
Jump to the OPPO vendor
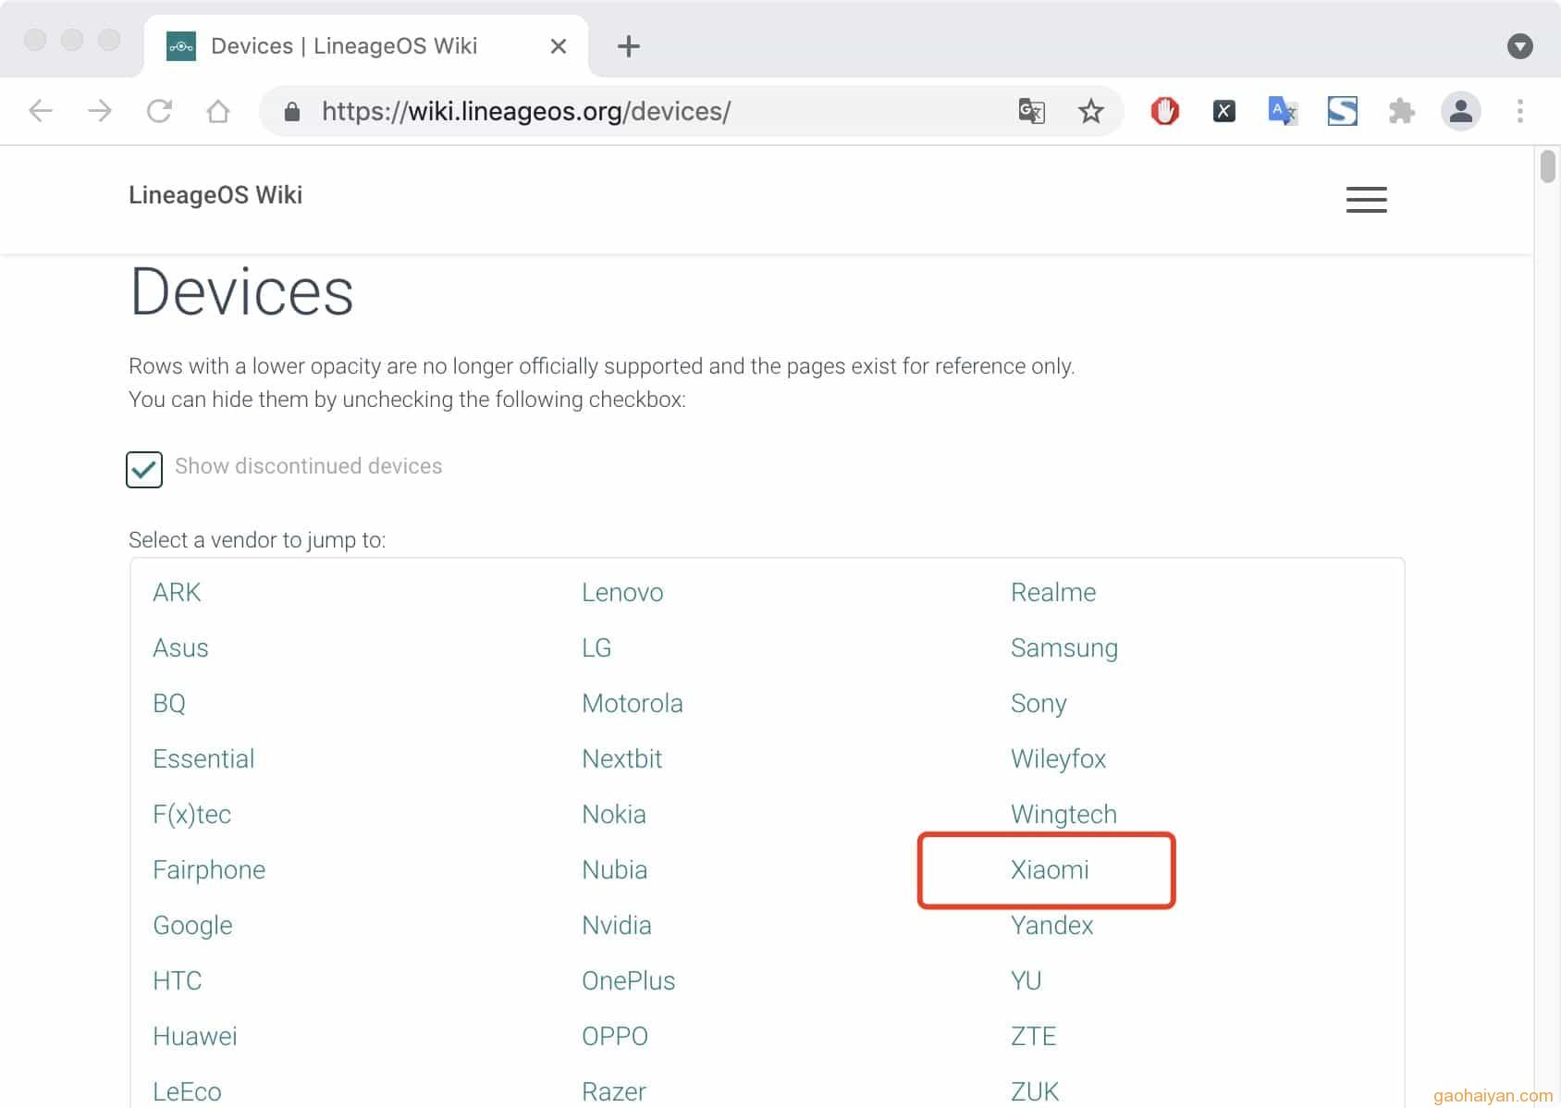pyautogui.click(x=615, y=1036)
